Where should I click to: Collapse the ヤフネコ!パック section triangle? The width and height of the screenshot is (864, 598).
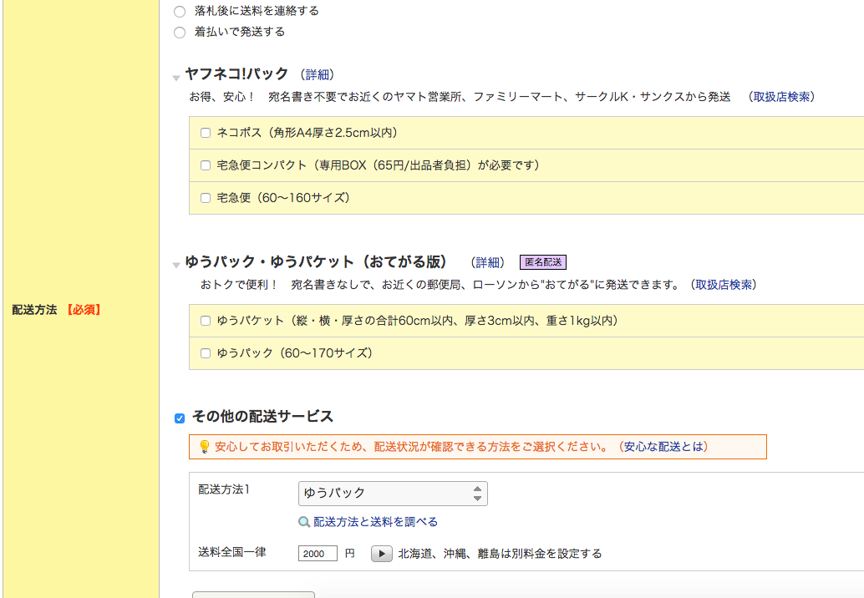[176, 79]
